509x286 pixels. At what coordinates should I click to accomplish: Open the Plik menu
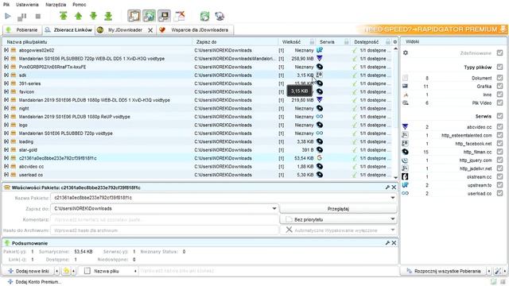6,5
